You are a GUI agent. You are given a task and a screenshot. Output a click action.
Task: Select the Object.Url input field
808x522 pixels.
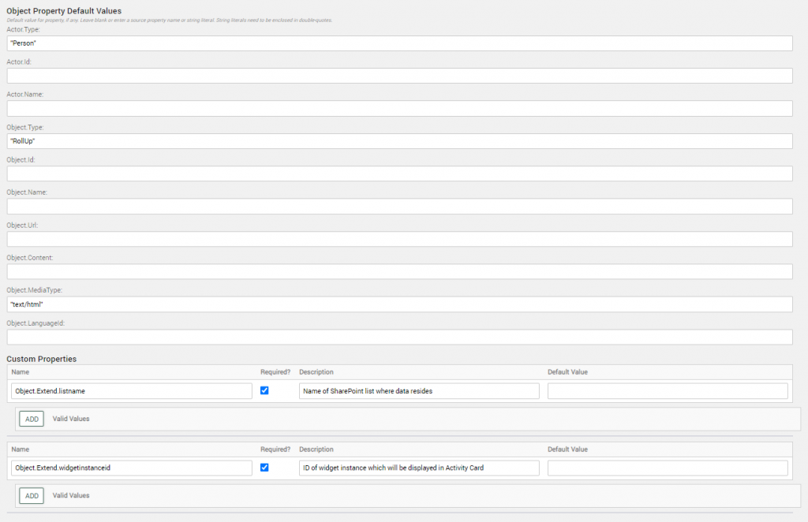click(x=399, y=239)
